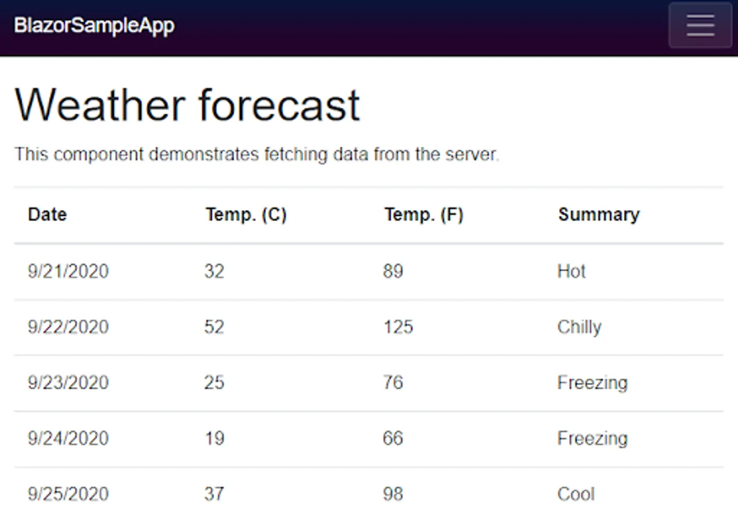Select the Freezing summary on 9/23/2020 row
Viewport: 738px width, 524px height.
click(x=593, y=383)
